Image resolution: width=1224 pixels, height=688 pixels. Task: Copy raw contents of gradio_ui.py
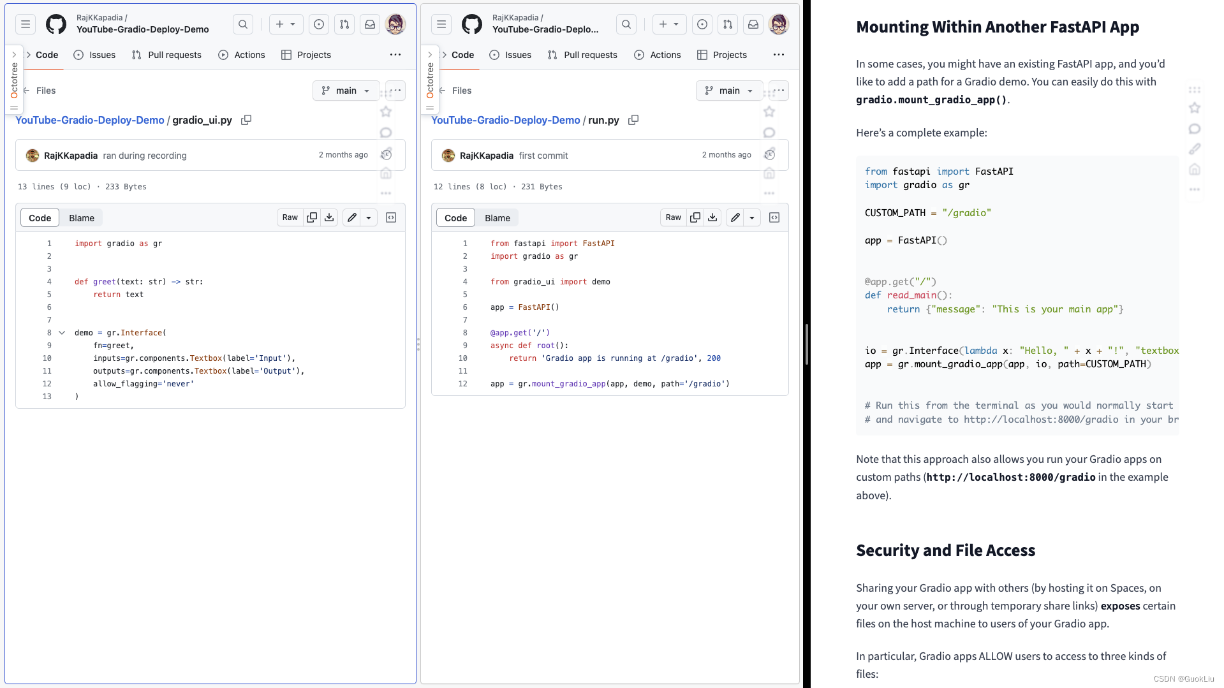pyautogui.click(x=312, y=217)
